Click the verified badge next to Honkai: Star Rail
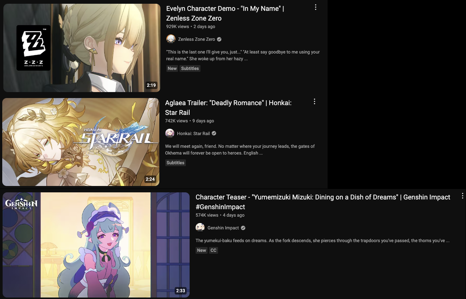The width and height of the screenshot is (466, 299). [214, 134]
